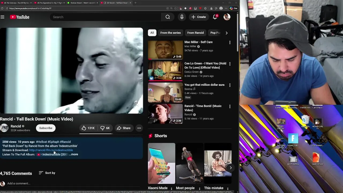The width and height of the screenshot is (343, 193).
Task: Focus the YouTube search box
Action: click(x=106, y=17)
